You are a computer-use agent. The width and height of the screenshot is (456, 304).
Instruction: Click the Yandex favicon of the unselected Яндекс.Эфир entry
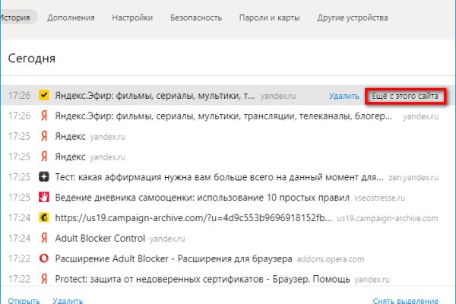(x=44, y=116)
